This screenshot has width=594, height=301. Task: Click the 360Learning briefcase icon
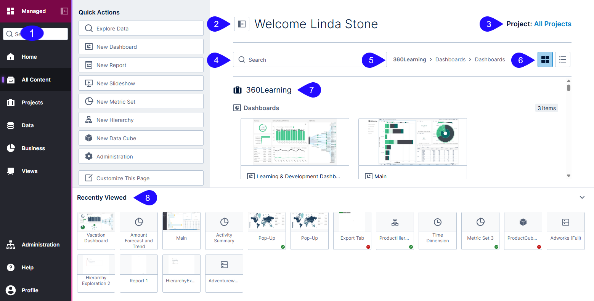238,90
